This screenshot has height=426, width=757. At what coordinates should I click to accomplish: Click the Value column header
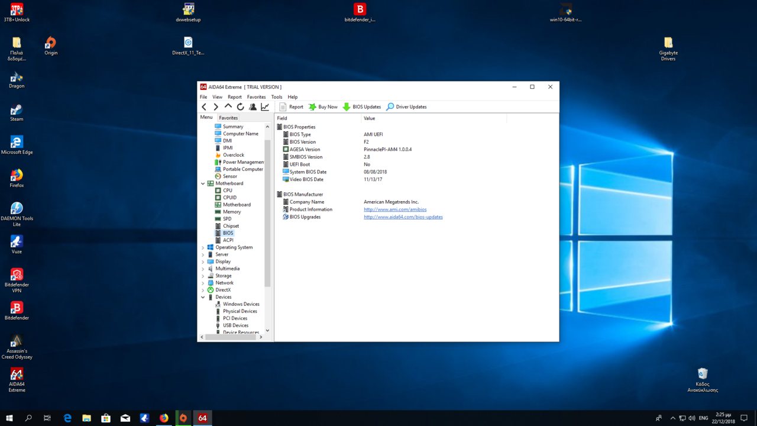point(434,118)
